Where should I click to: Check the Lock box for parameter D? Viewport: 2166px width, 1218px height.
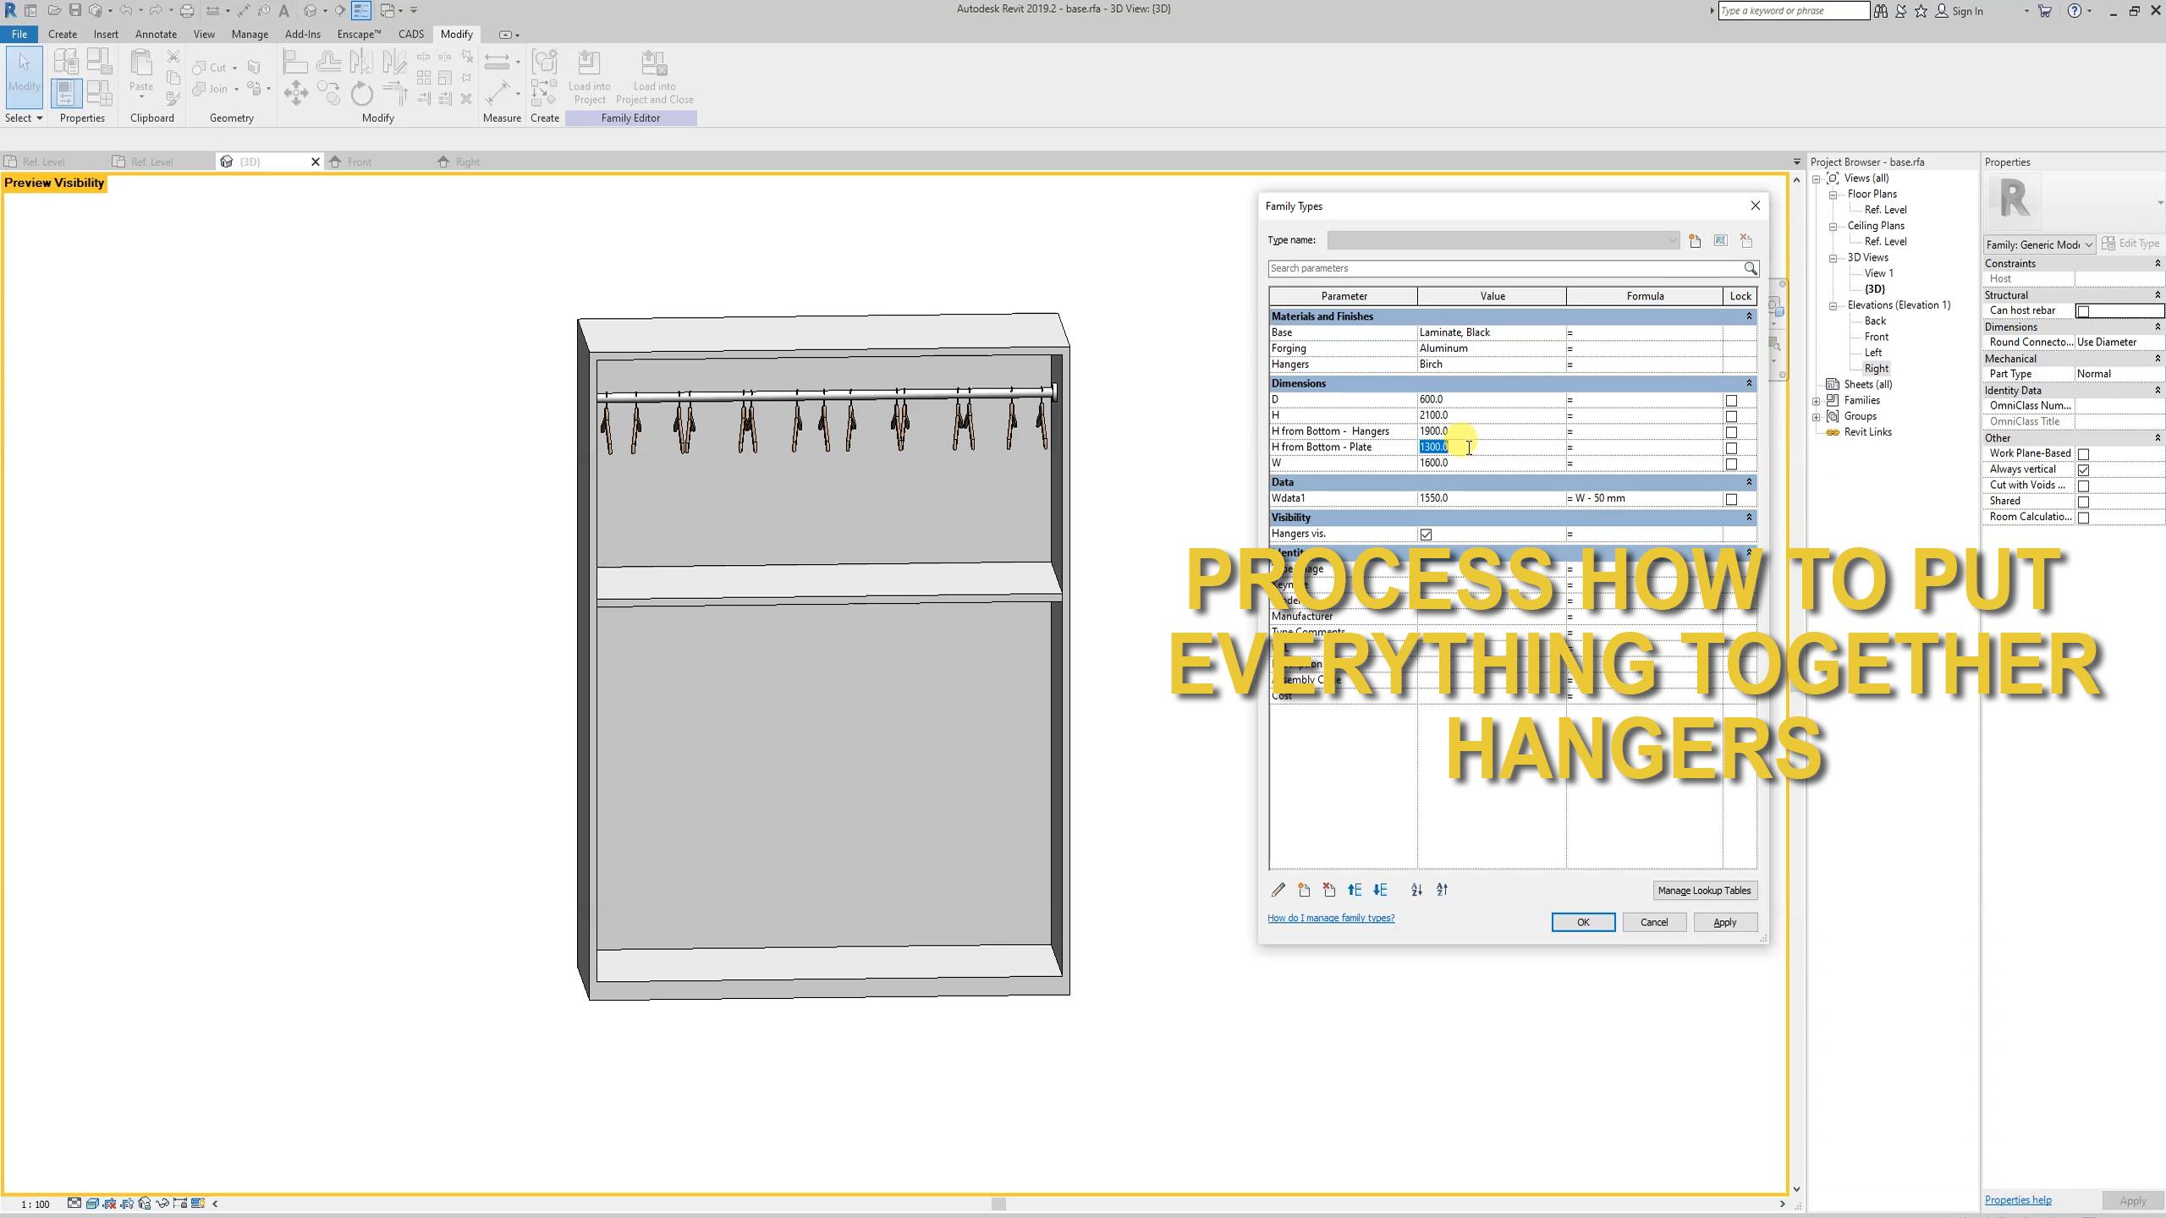tap(1731, 399)
